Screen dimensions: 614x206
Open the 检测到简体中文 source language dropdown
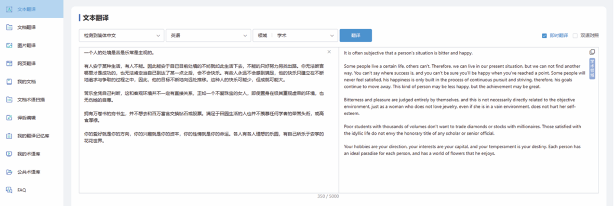click(122, 35)
